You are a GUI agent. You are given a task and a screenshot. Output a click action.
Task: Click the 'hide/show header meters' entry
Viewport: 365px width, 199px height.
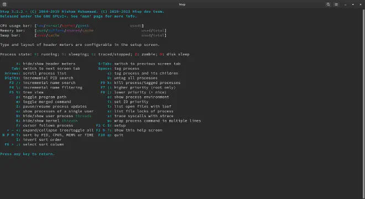(49, 64)
